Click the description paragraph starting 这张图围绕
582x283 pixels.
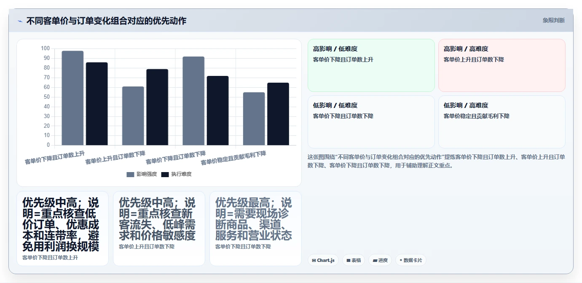[436, 161]
